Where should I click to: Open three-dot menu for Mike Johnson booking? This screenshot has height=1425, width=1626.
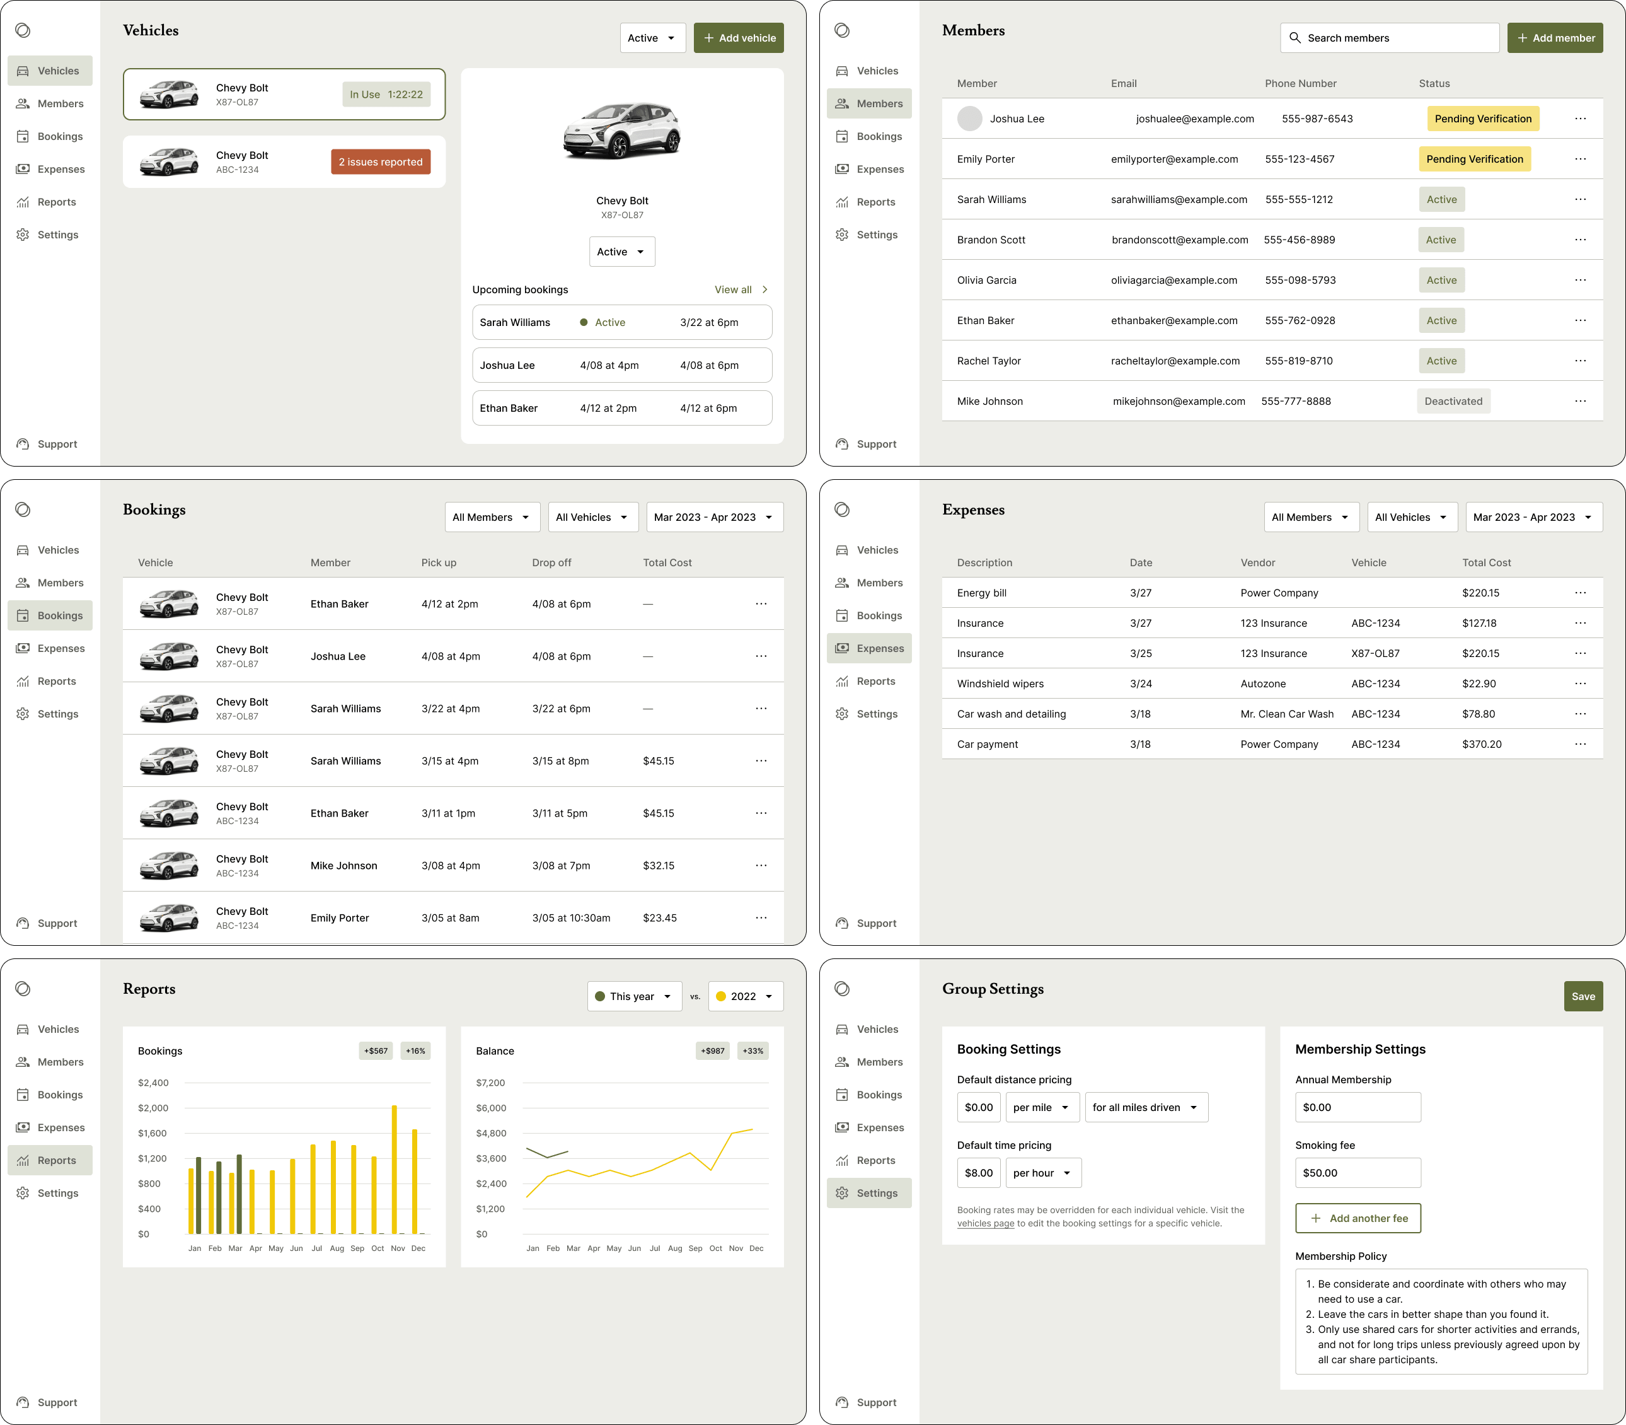(761, 865)
